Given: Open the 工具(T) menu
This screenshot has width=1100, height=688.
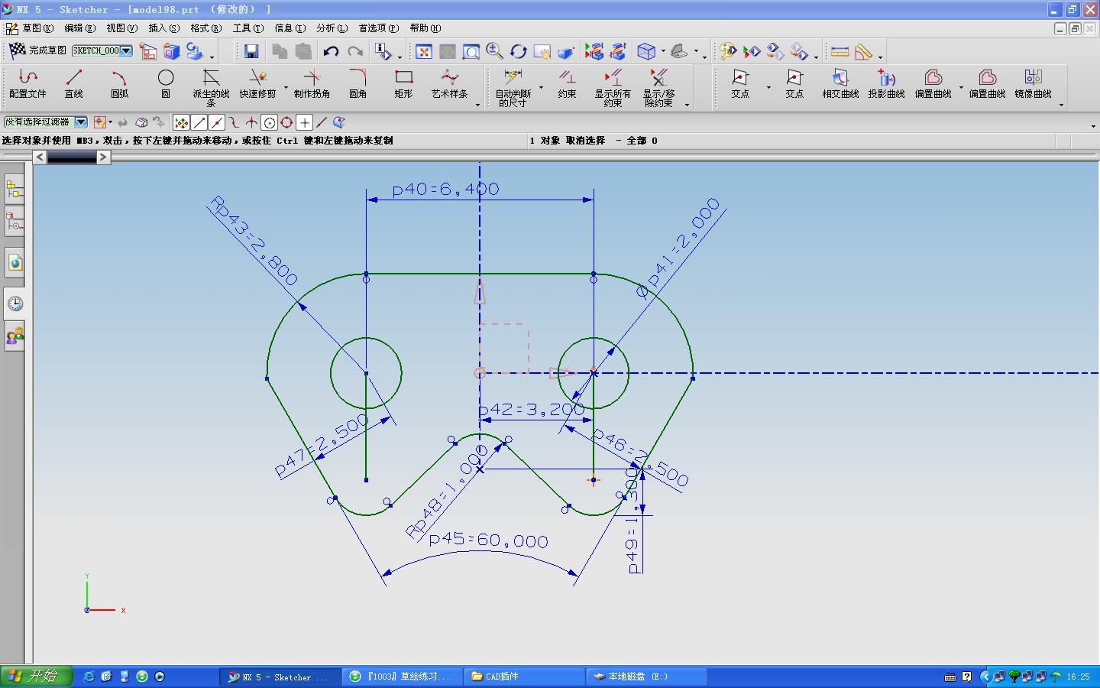Looking at the screenshot, I should tap(248, 28).
